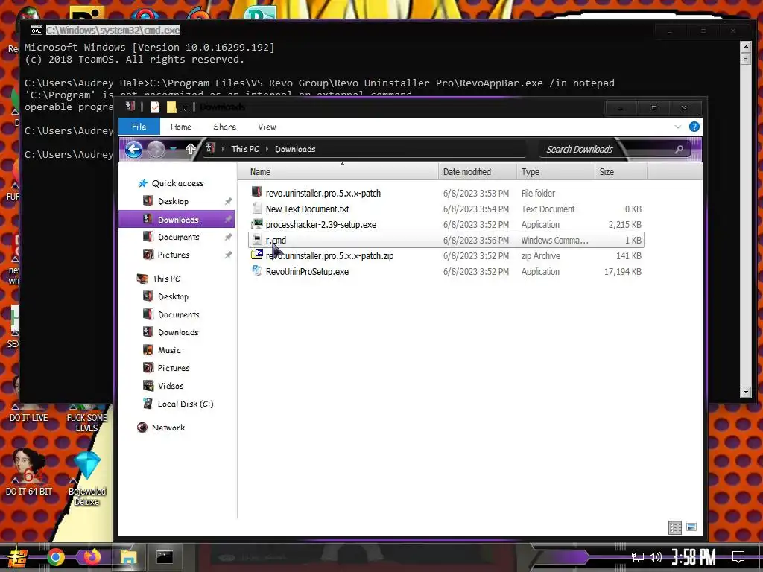Open DO IT 64 BIT desktop shortcut
Image resolution: width=763 pixels, height=572 pixels.
[x=29, y=473]
